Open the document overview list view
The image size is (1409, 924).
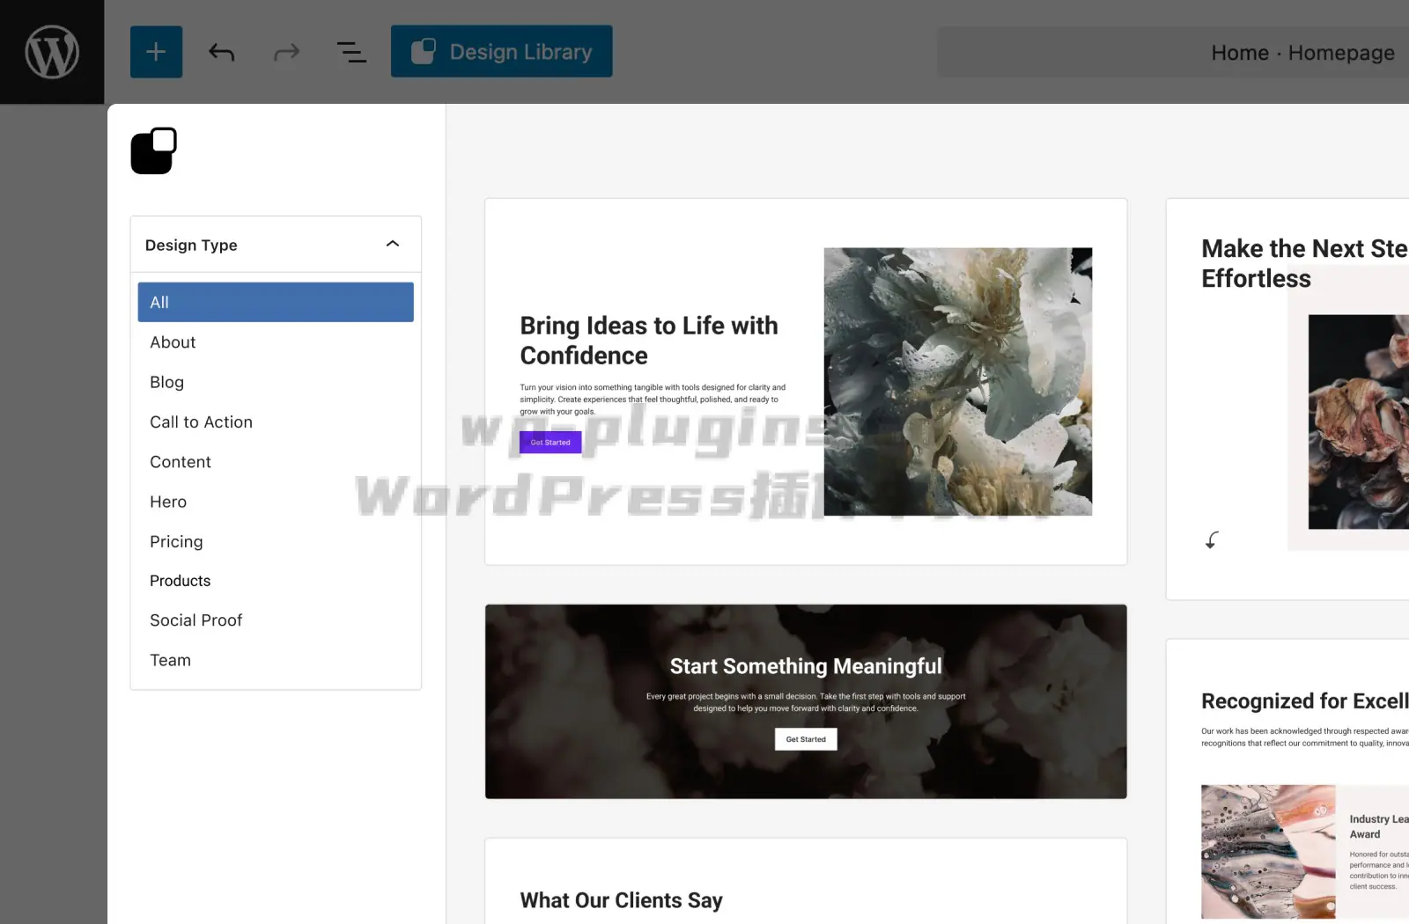tap(351, 52)
